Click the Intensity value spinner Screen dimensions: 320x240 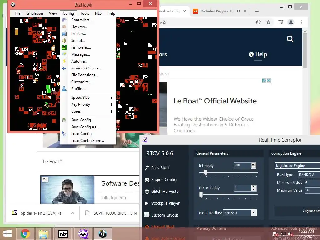click(253, 166)
